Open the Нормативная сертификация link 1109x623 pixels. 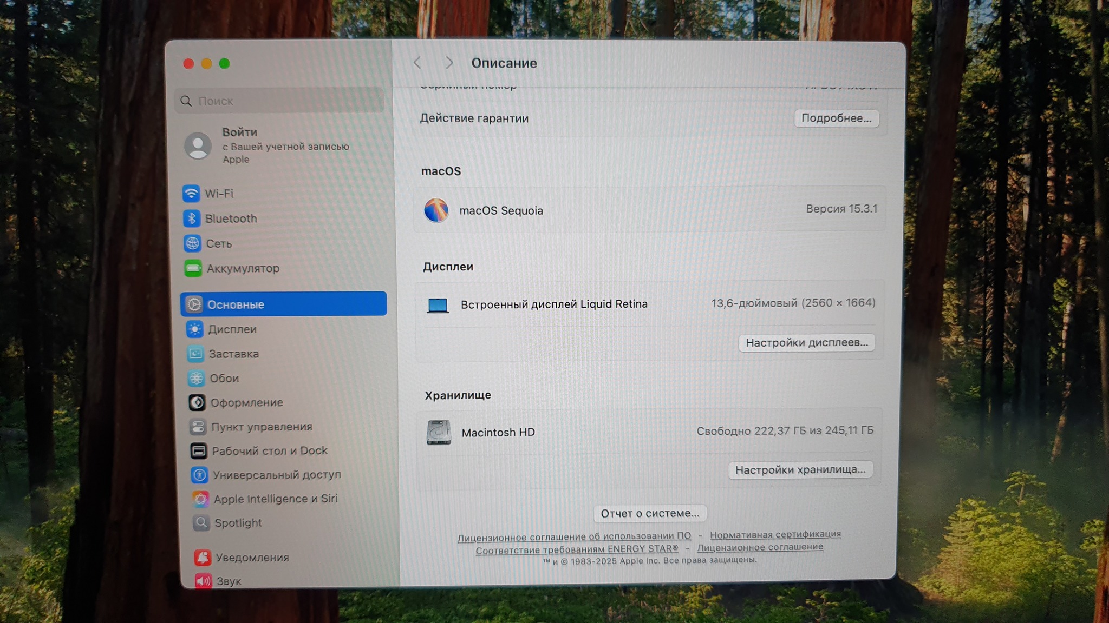[775, 534]
